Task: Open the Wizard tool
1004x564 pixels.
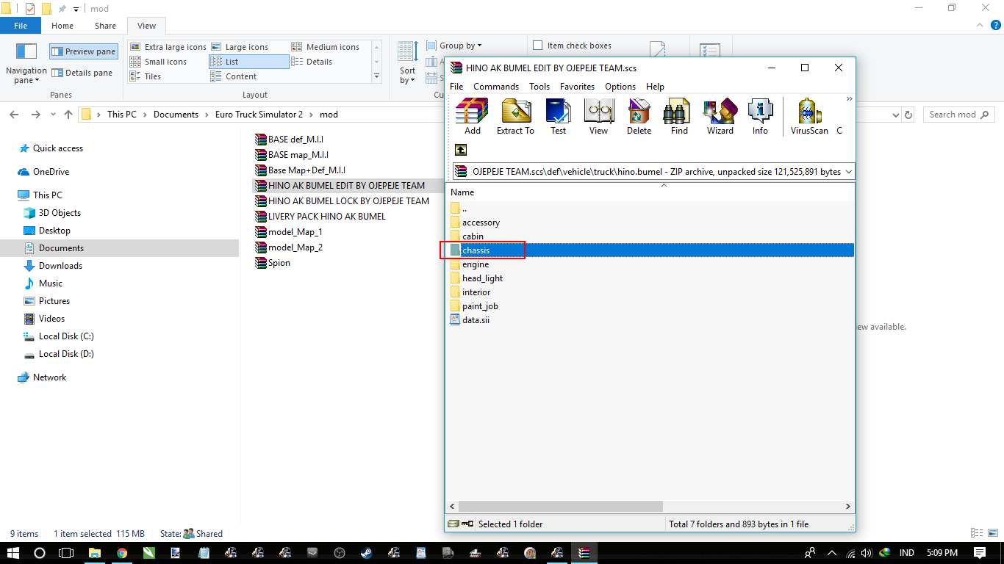Action: (x=720, y=117)
